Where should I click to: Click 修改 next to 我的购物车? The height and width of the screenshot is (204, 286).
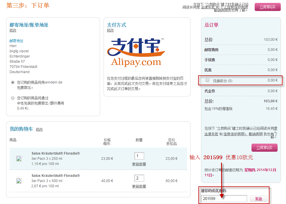(x=39, y=129)
